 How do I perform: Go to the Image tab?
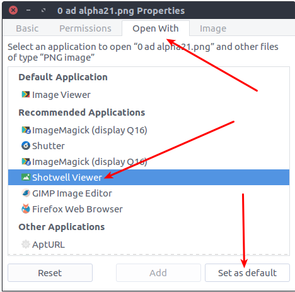click(213, 28)
